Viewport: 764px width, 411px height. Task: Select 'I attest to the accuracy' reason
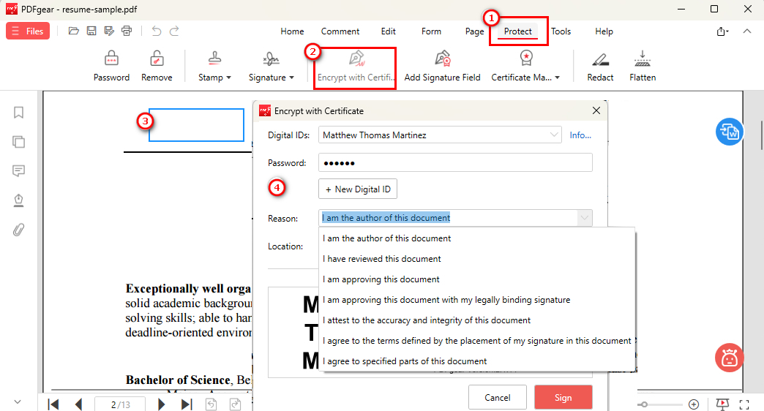tap(477, 320)
